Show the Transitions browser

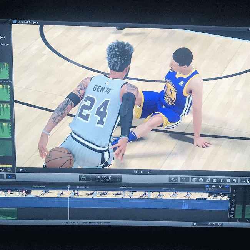[215, 180]
